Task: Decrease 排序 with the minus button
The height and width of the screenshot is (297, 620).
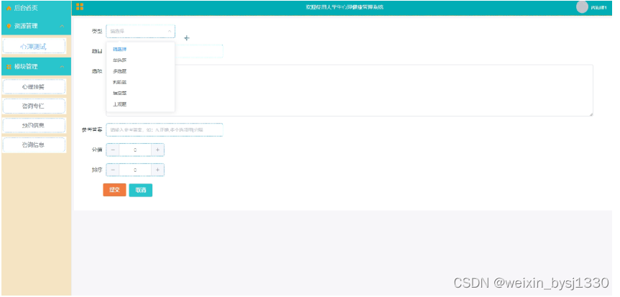Action: (x=113, y=170)
